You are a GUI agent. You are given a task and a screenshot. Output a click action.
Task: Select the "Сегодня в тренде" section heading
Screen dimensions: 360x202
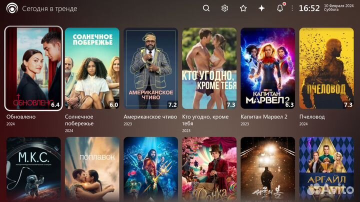point(49,8)
